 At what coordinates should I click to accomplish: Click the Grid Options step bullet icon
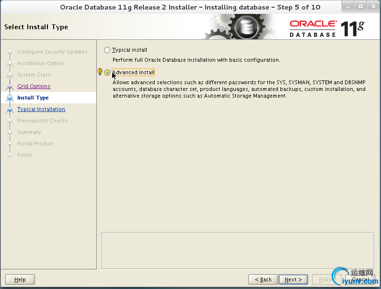click(x=10, y=87)
